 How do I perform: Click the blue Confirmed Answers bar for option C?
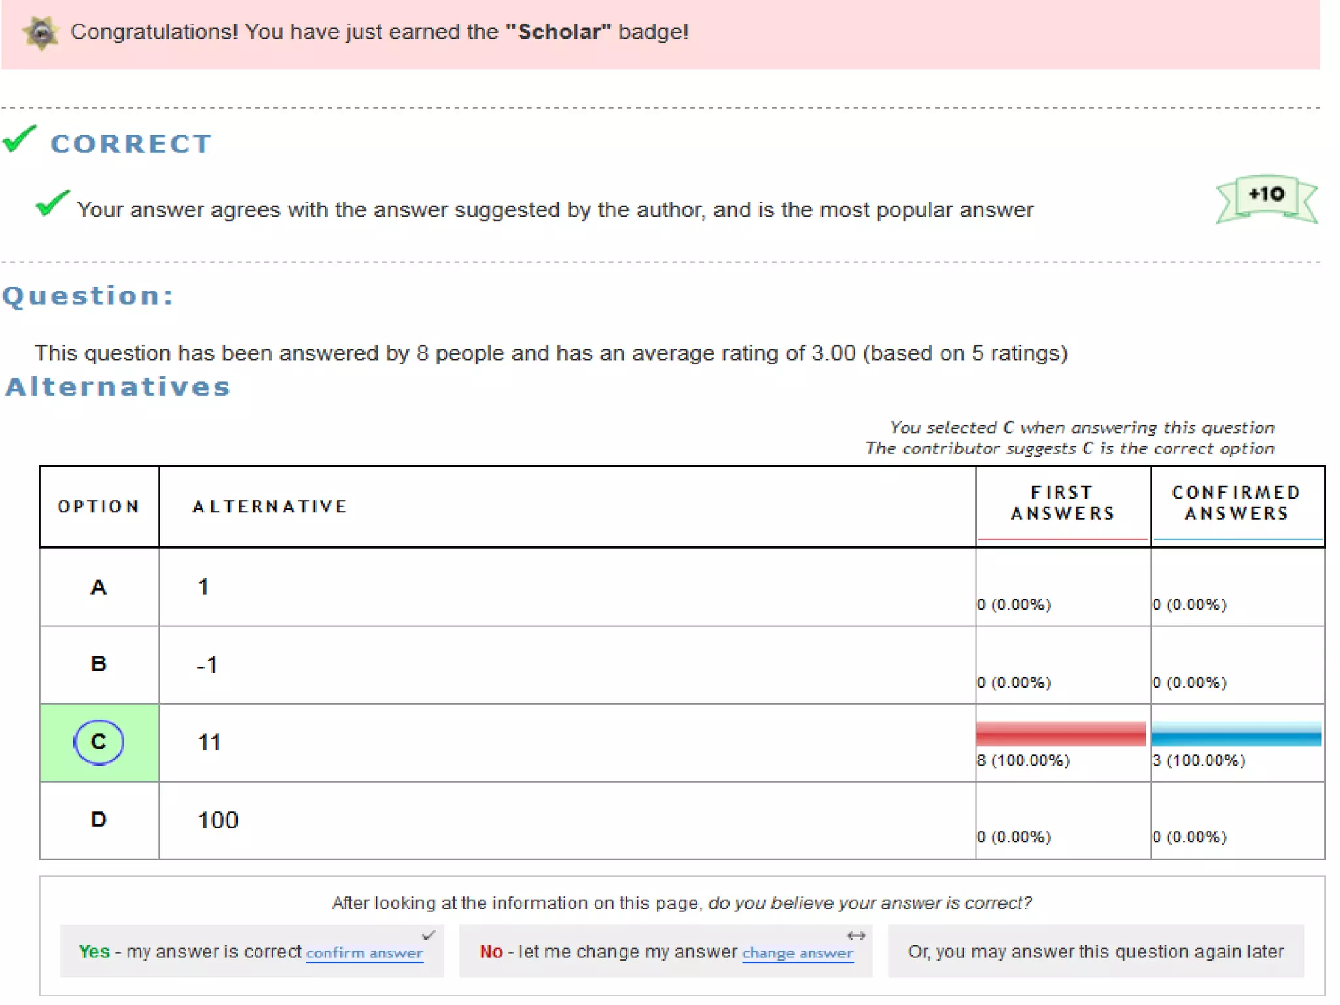pos(1235,733)
